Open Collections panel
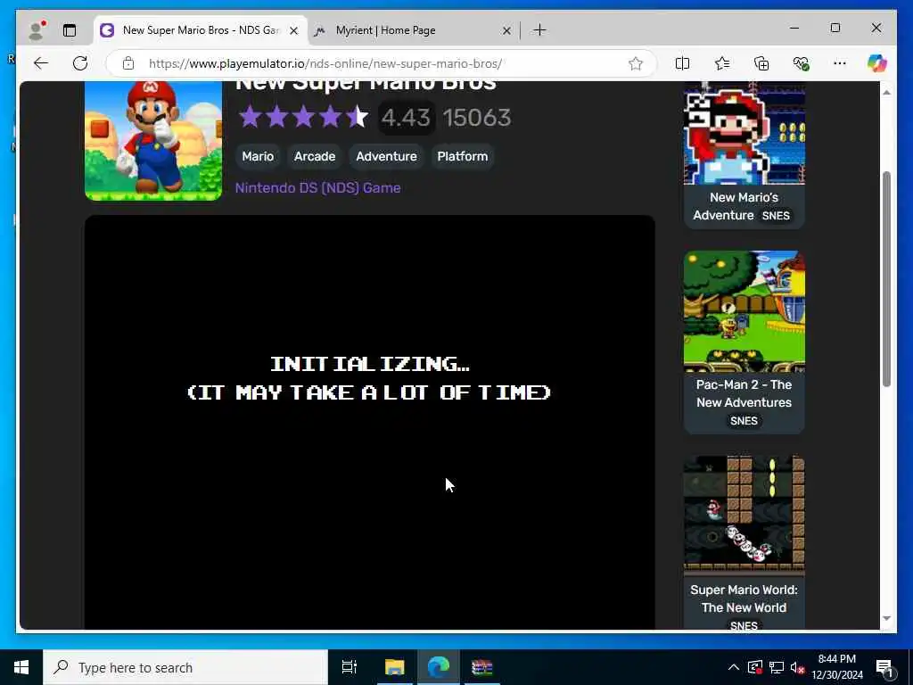 click(761, 63)
